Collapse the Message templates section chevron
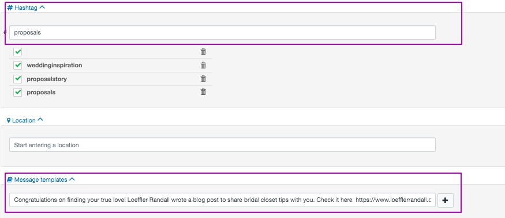 (x=72, y=179)
